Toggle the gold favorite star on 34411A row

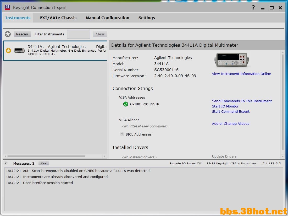pyautogui.click(x=8, y=50)
